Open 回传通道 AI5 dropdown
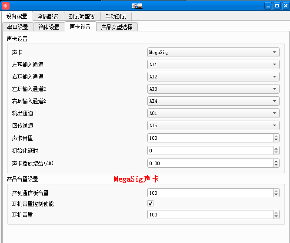Screen dimensions: 290x243 click(213, 125)
